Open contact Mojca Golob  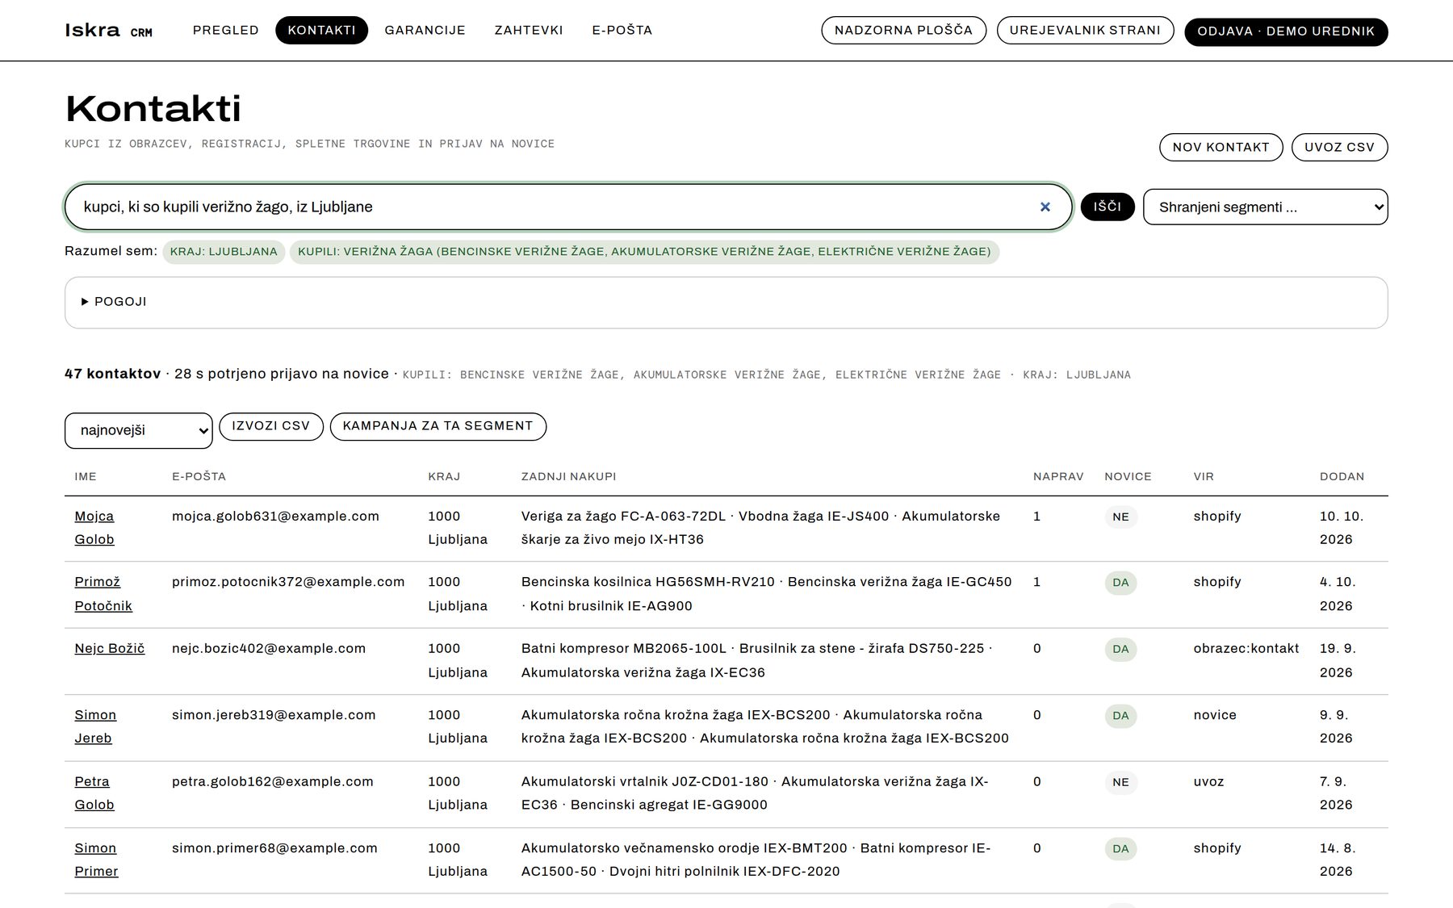[94, 528]
